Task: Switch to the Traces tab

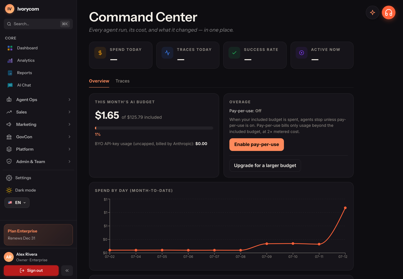Action: 122,81
